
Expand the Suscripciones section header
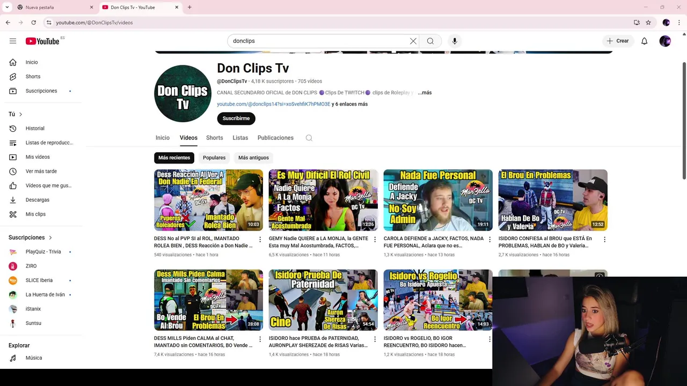point(30,237)
